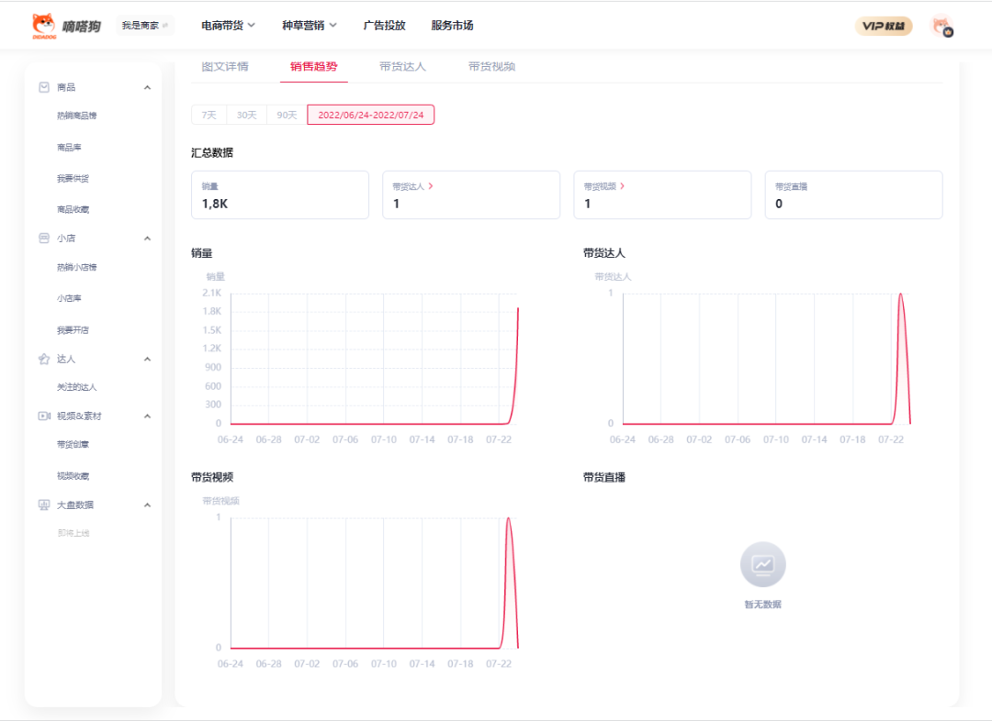992x721 pixels.
Task: Click the 带货直播 summary card showing 0
Action: coord(853,194)
